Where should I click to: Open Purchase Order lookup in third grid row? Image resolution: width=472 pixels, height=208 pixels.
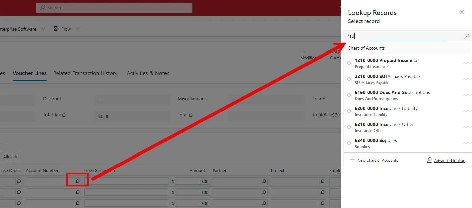tap(19, 203)
